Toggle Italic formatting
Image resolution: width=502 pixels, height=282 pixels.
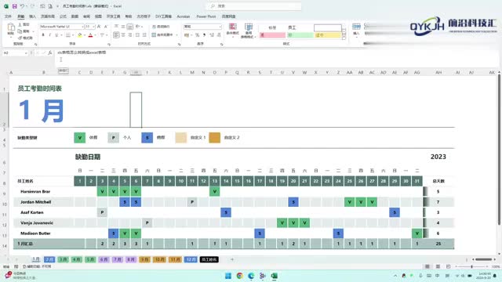pos(50,34)
